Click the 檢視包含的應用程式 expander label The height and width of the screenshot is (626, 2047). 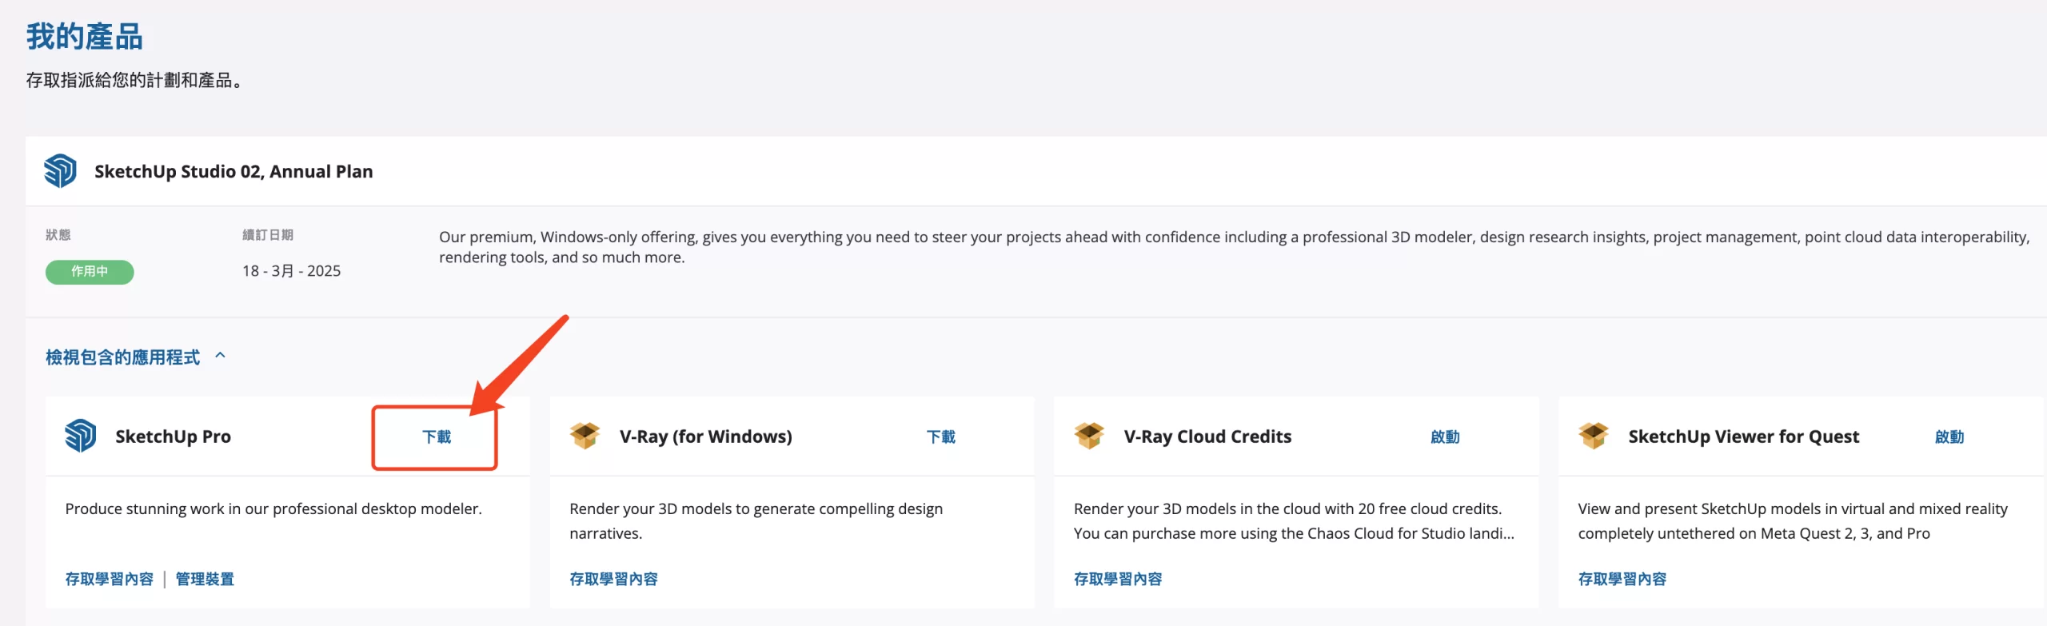click(x=122, y=357)
